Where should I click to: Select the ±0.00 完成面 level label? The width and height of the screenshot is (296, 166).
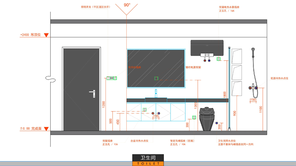click(31, 129)
